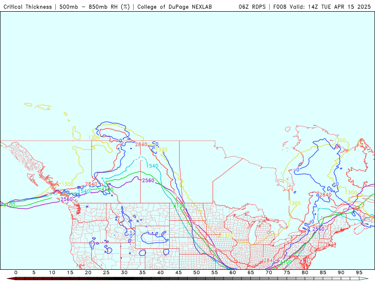Click 'College of DuPage NEXLAB' in the header

[174, 7]
